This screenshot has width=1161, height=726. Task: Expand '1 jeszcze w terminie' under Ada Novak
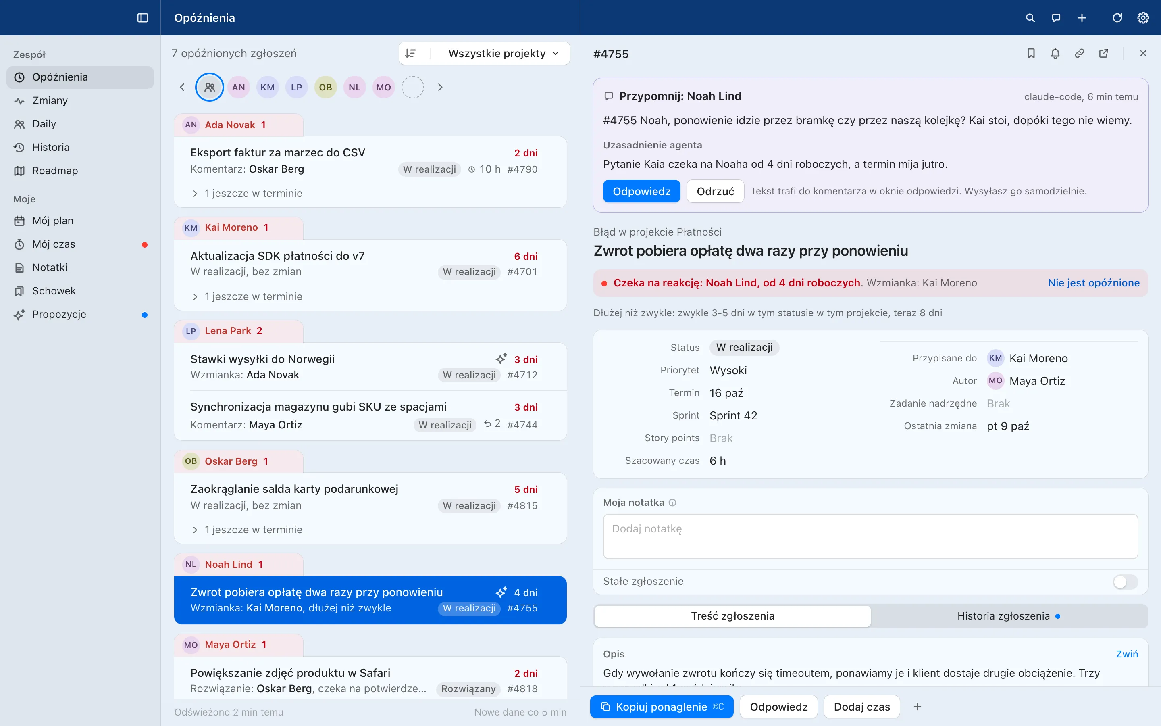248,193
